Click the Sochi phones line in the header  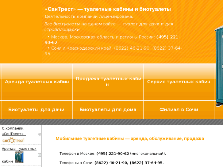click(113, 51)
